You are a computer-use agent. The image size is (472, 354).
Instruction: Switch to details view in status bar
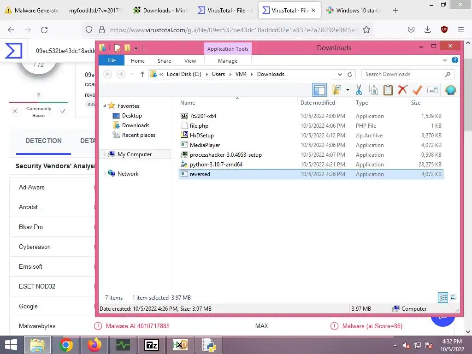pyautogui.click(x=443, y=298)
